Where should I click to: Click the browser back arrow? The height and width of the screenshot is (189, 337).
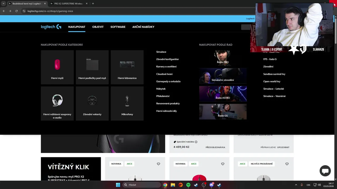[4, 11]
